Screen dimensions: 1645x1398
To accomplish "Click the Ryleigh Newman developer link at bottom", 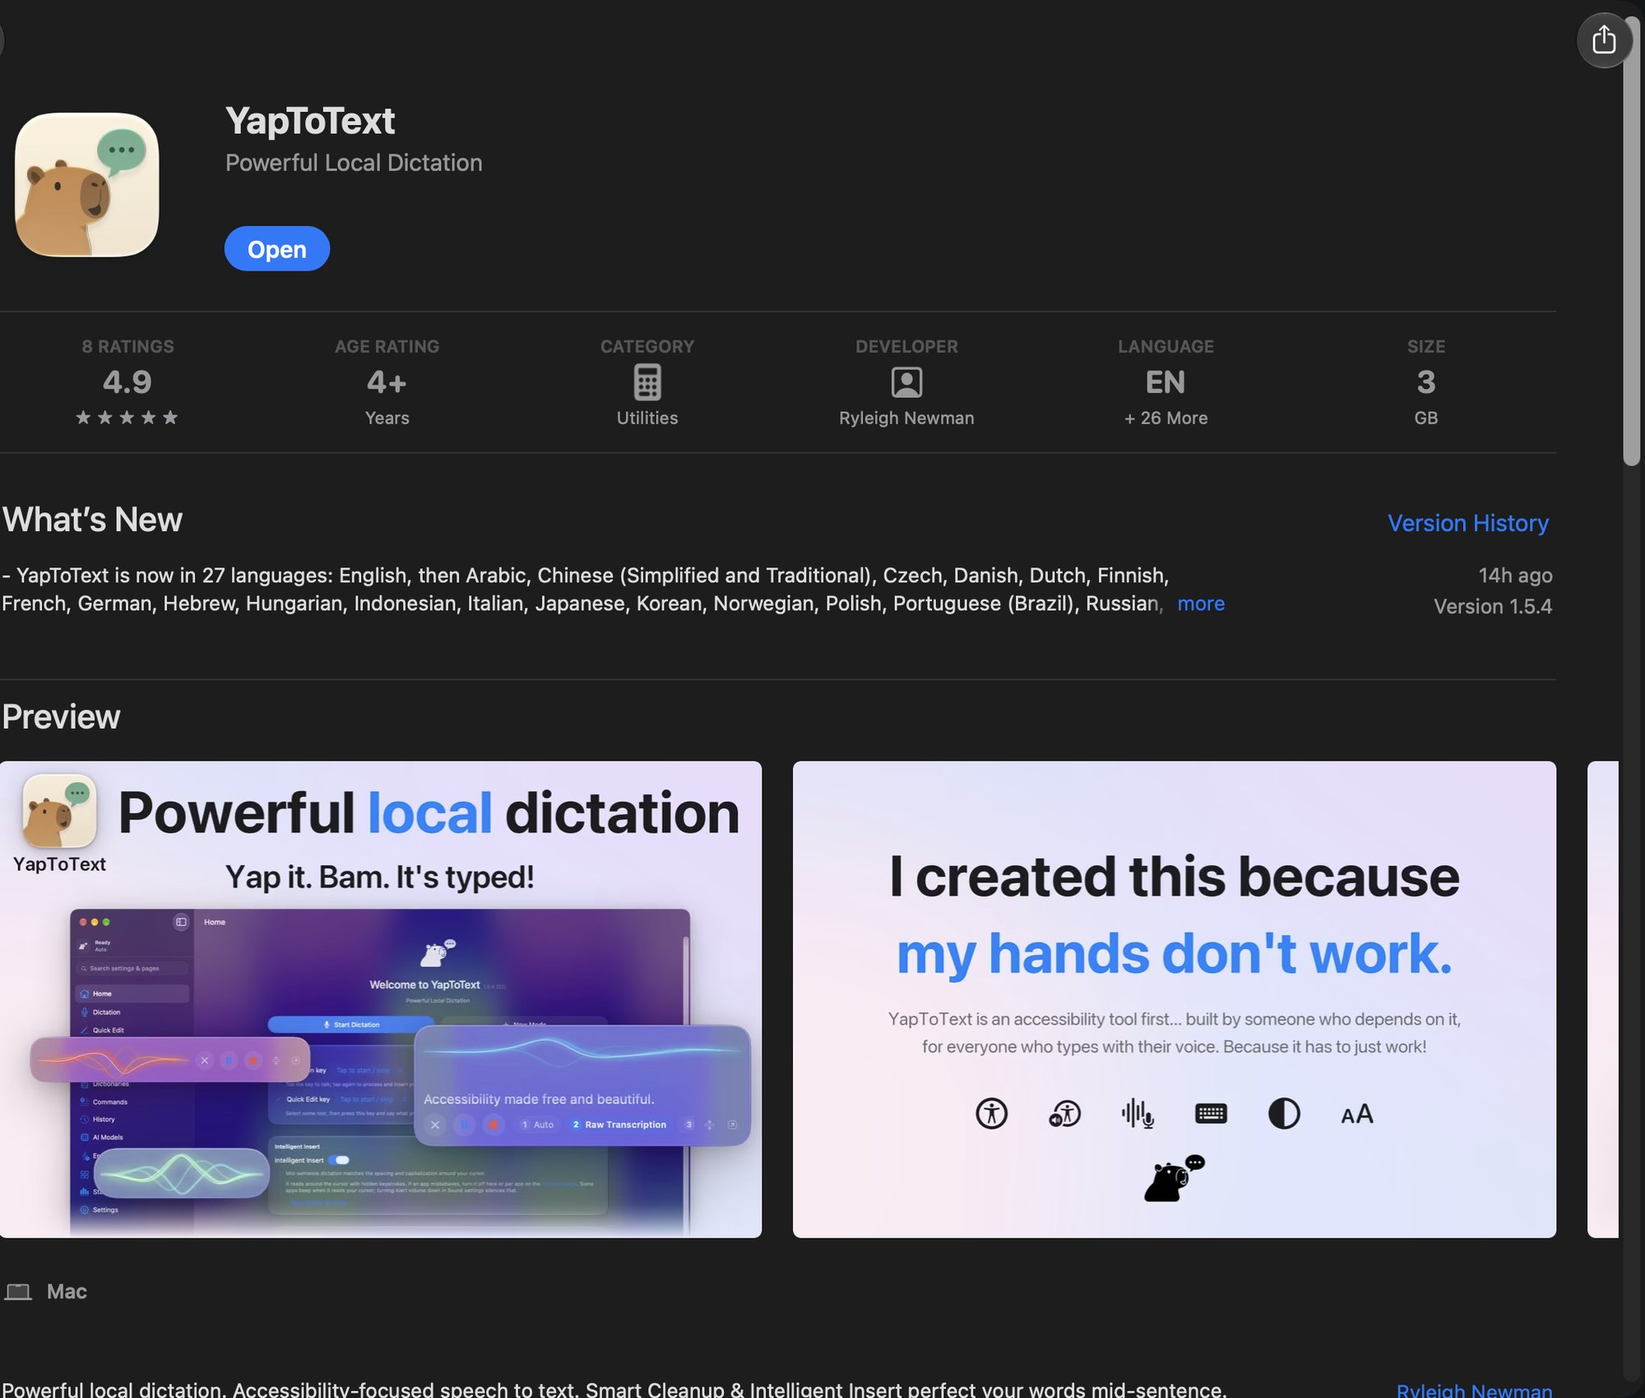I will 1474,1390.
